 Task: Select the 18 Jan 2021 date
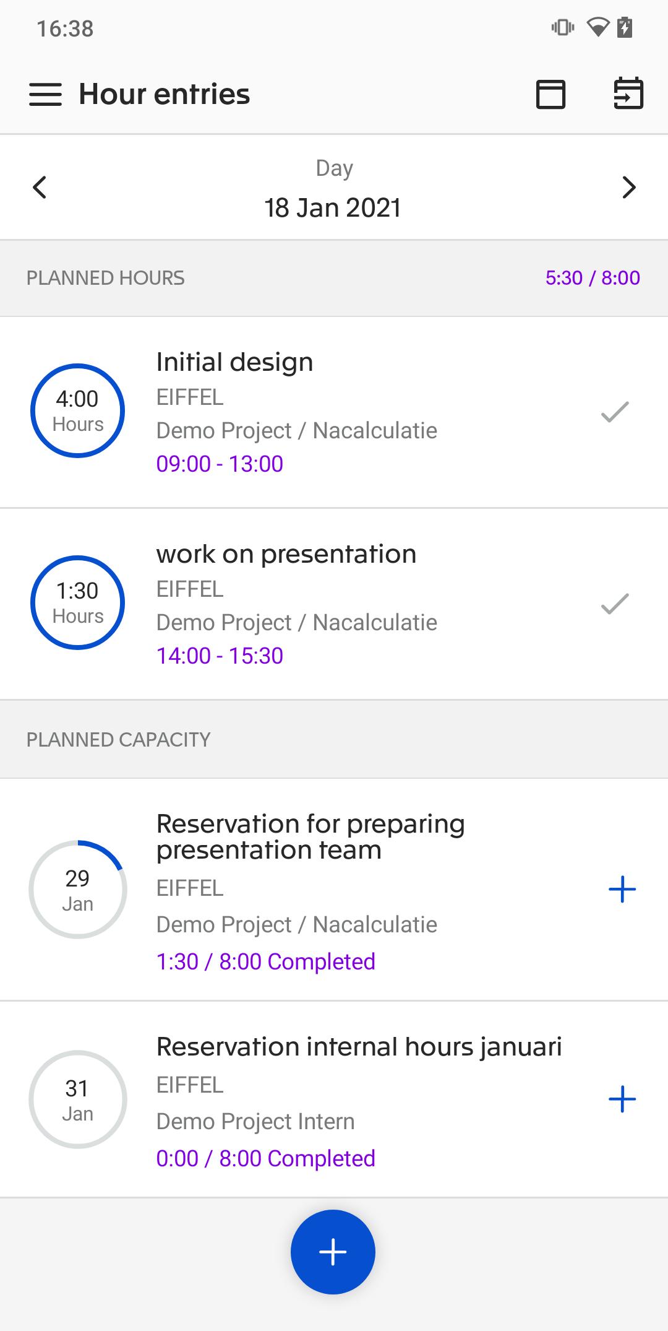click(x=333, y=208)
